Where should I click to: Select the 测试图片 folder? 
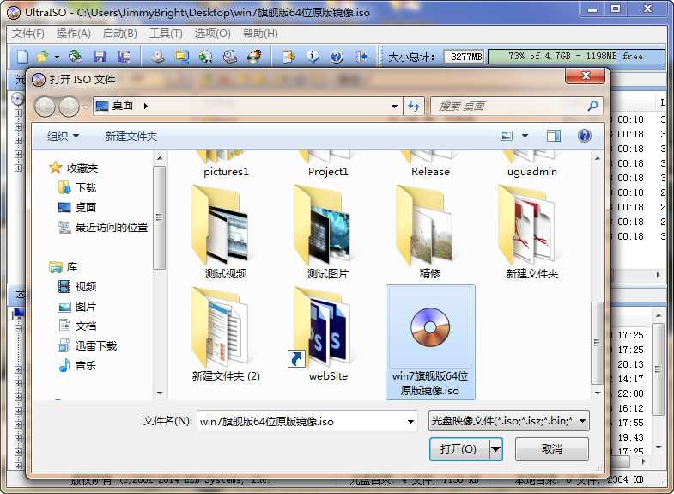[328, 232]
